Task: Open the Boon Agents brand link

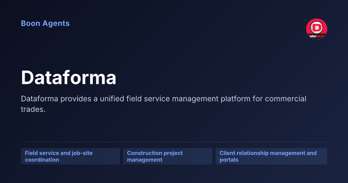Action: point(45,24)
